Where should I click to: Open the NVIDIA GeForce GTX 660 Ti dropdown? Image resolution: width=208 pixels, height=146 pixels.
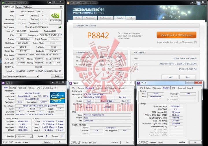pyautogui.click(x=21, y=76)
